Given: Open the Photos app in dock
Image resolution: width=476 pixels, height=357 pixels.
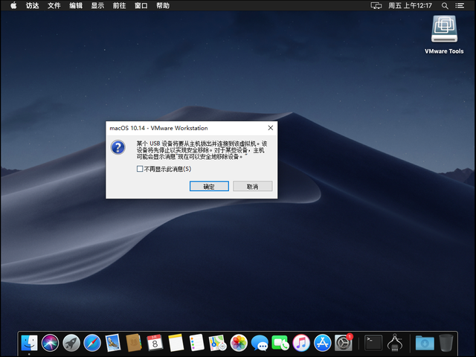Looking at the screenshot, I should point(239,343).
